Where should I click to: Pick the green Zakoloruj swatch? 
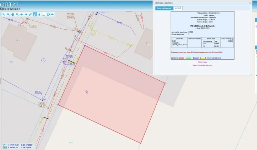[x=189, y=58]
